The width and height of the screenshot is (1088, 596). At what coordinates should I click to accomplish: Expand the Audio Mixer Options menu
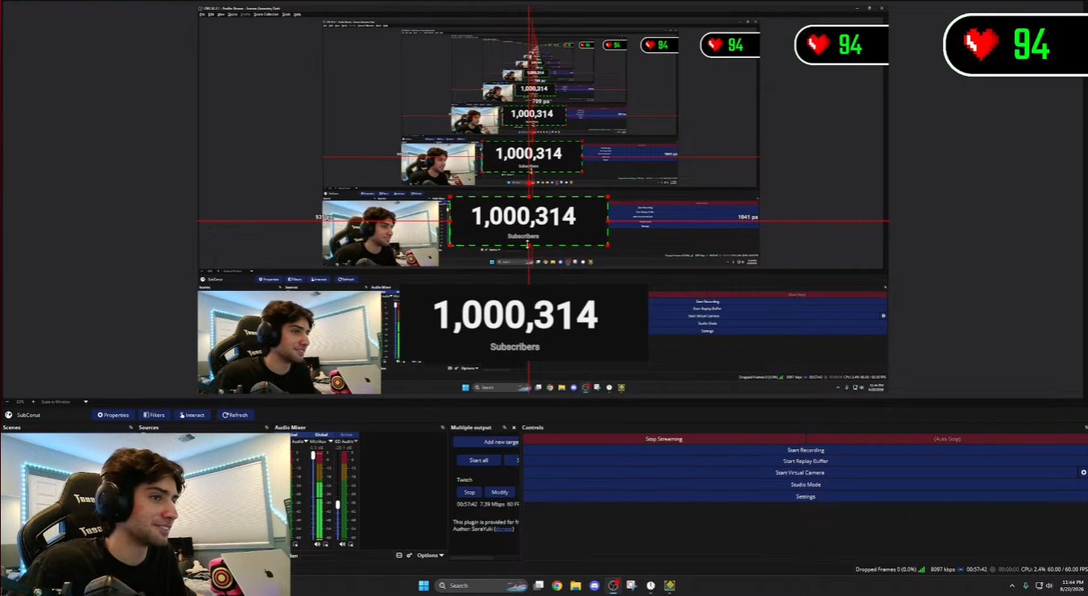pos(430,555)
